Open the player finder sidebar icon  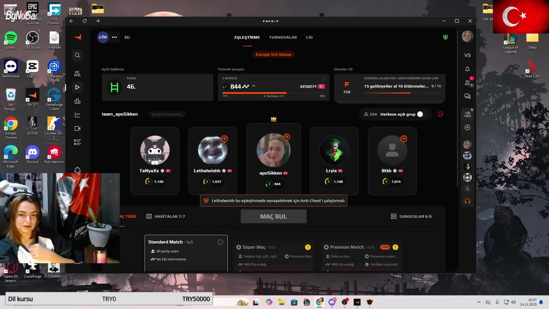tap(77, 74)
